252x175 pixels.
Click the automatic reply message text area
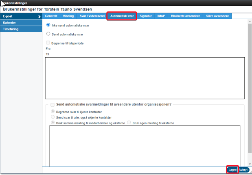tap(145, 77)
